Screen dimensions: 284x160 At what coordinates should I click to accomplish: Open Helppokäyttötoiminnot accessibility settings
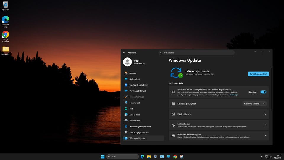(140, 127)
